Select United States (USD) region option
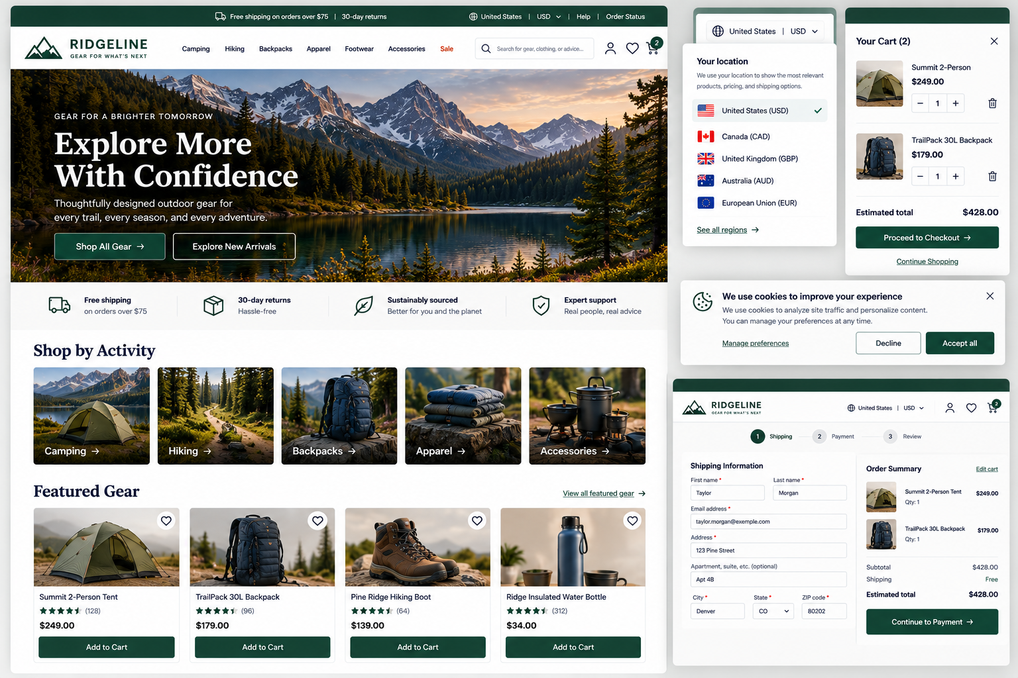The width and height of the screenshot is (1018, 678). click(760, 111)
